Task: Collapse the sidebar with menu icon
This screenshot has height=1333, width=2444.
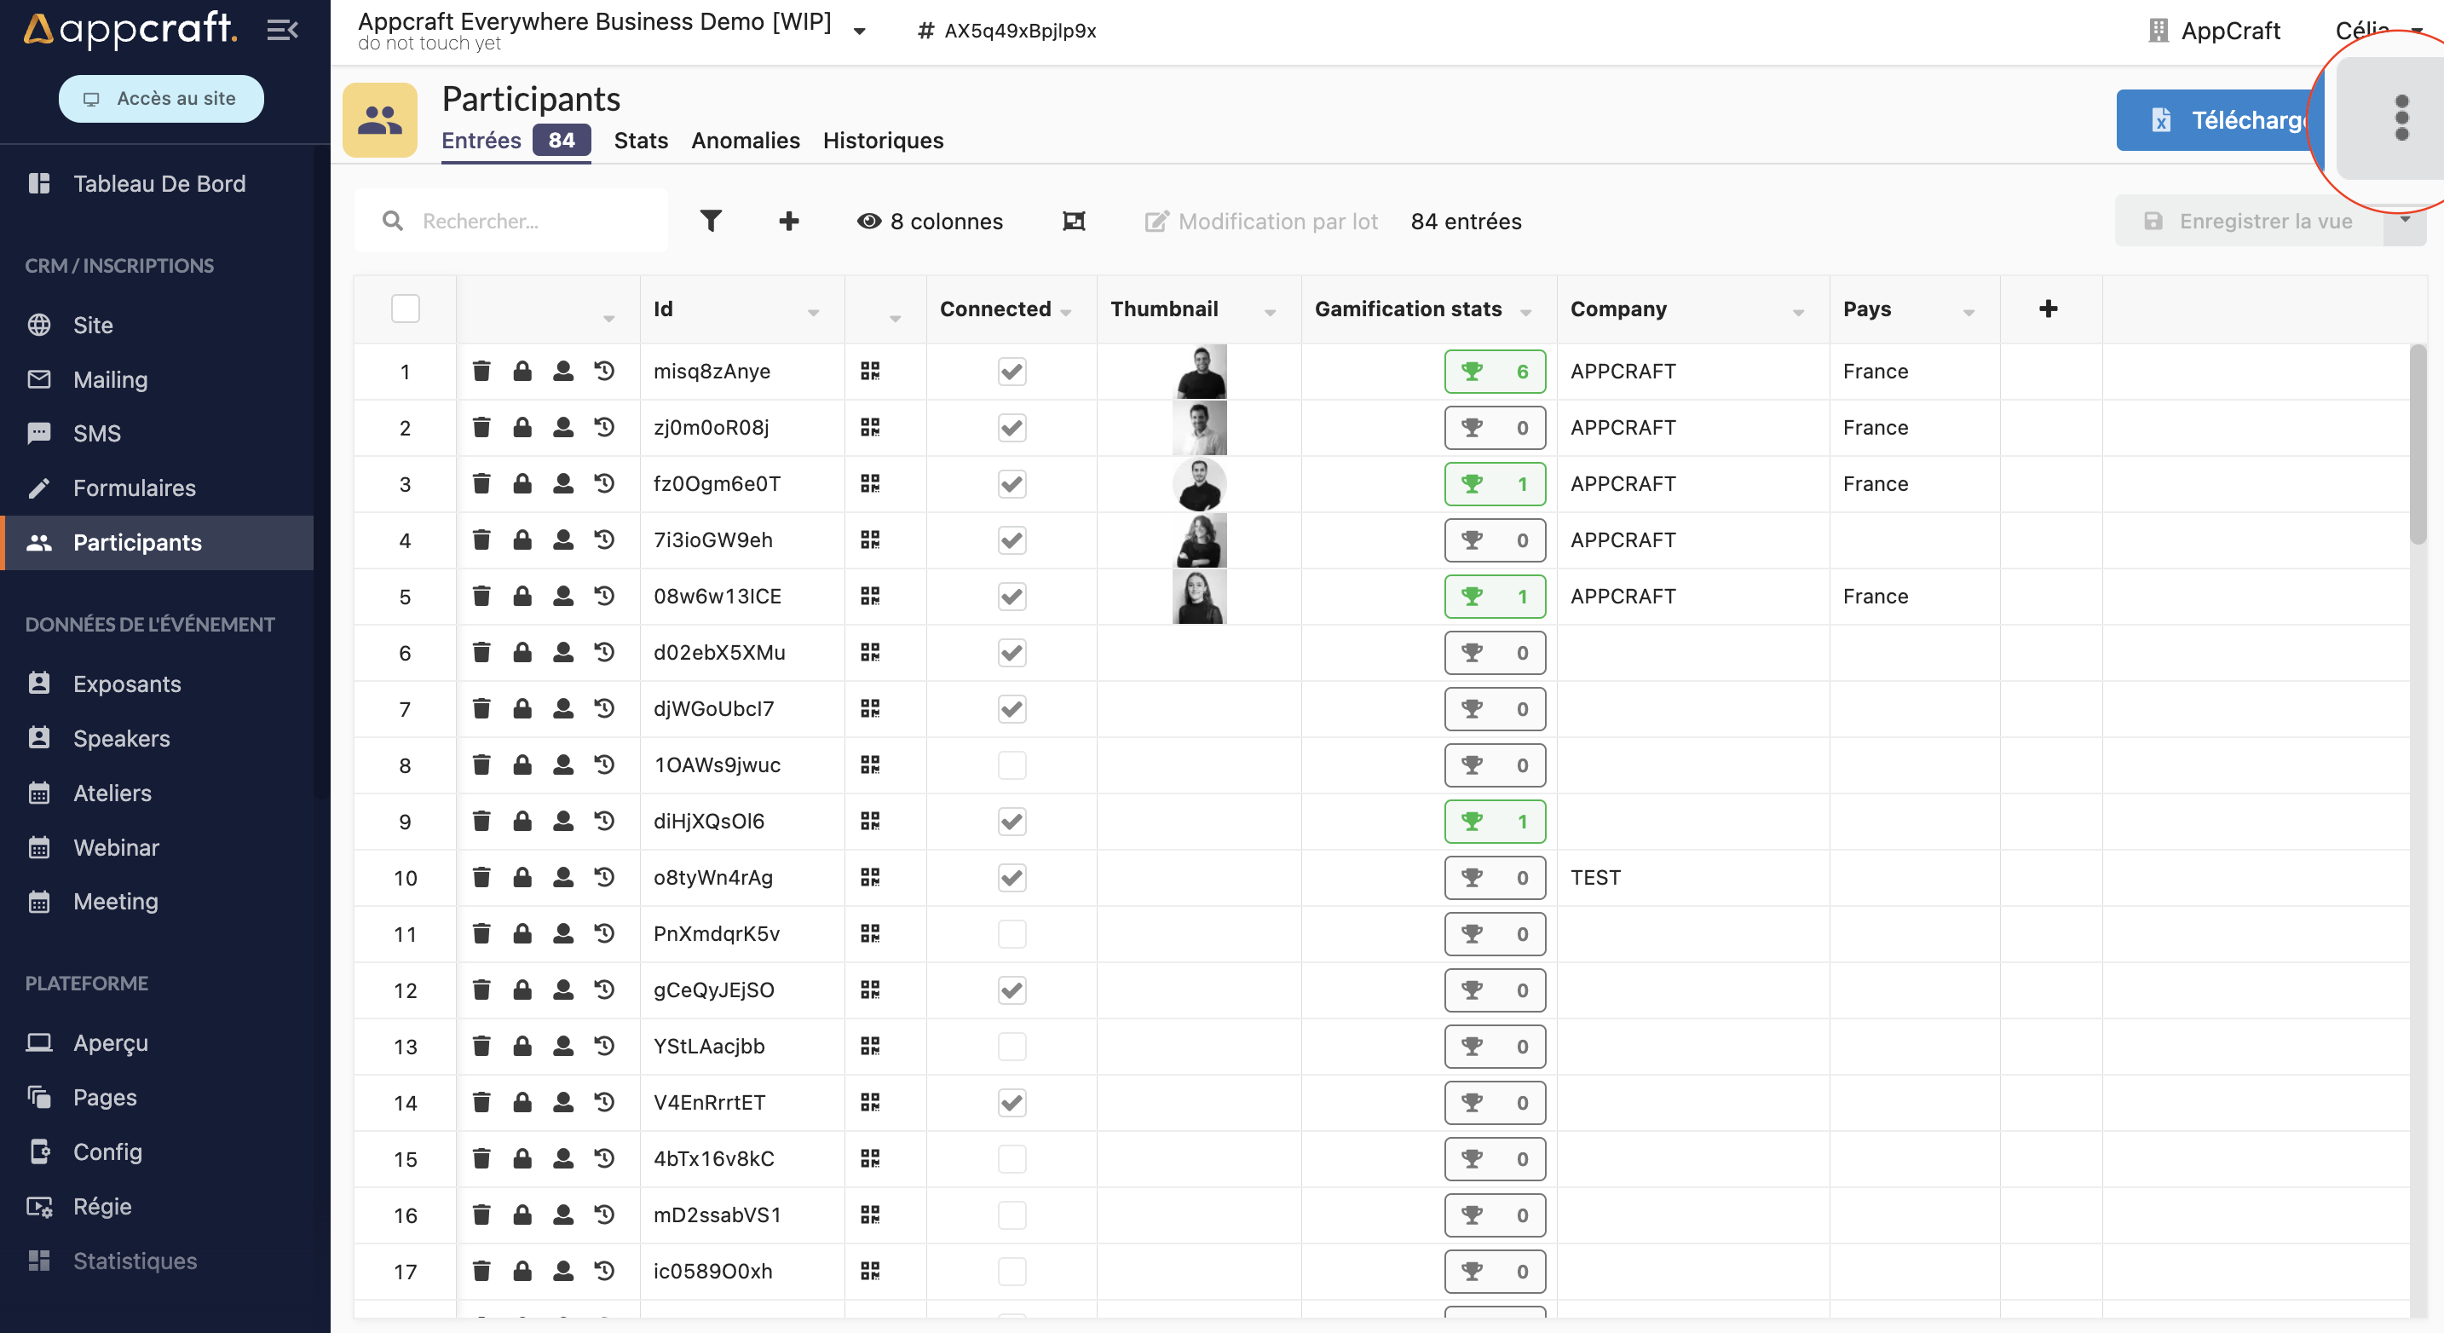Action: [x=282, y=31]
